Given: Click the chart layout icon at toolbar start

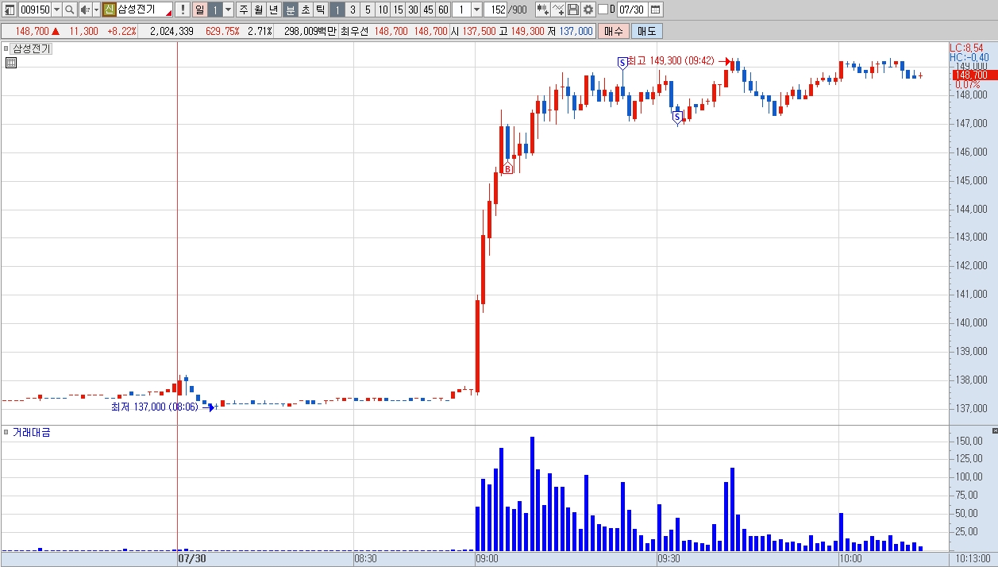Looking at the screenshot, I should pos(9,10).
